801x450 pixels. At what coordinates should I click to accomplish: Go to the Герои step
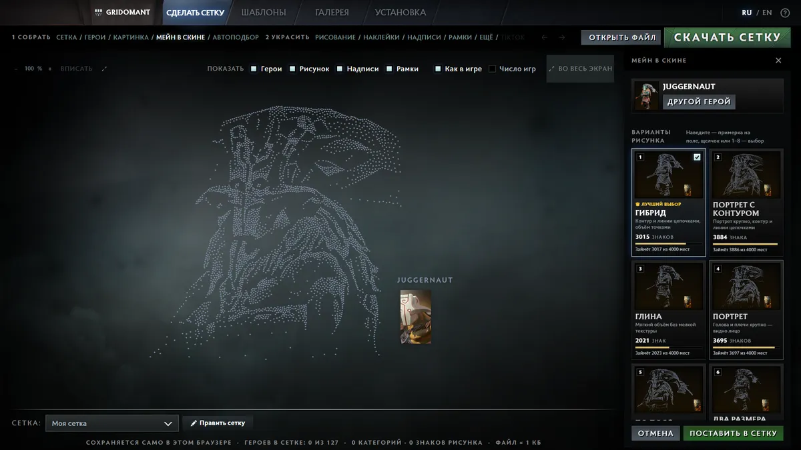point(95,37)
